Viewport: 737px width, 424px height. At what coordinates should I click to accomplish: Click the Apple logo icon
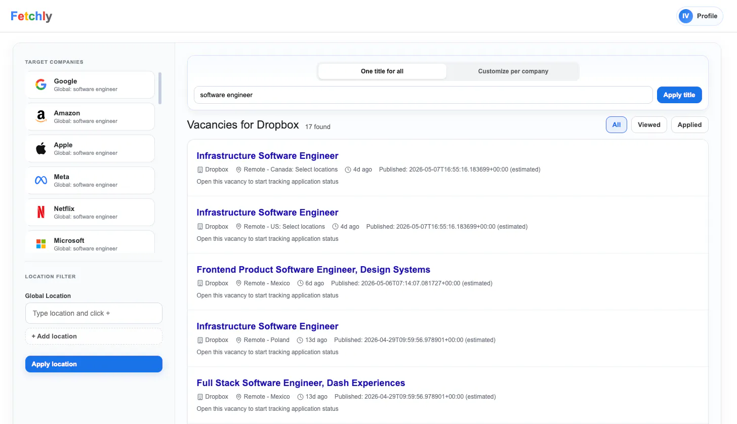[41, 148]
